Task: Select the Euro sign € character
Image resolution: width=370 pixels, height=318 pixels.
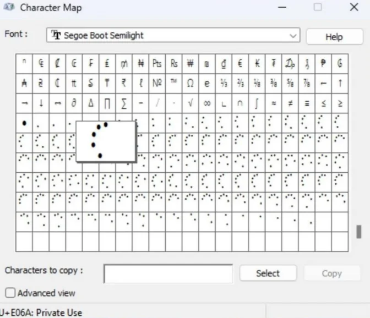Action: 240,64
